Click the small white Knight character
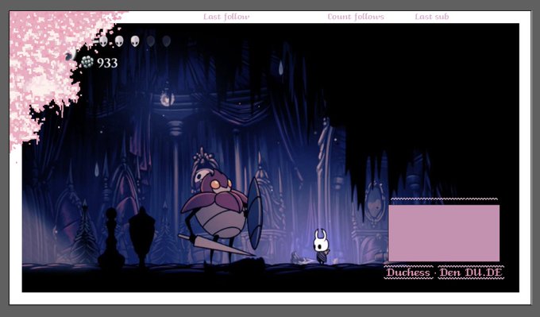Screen dimensions: 540x317 [321, 246]
